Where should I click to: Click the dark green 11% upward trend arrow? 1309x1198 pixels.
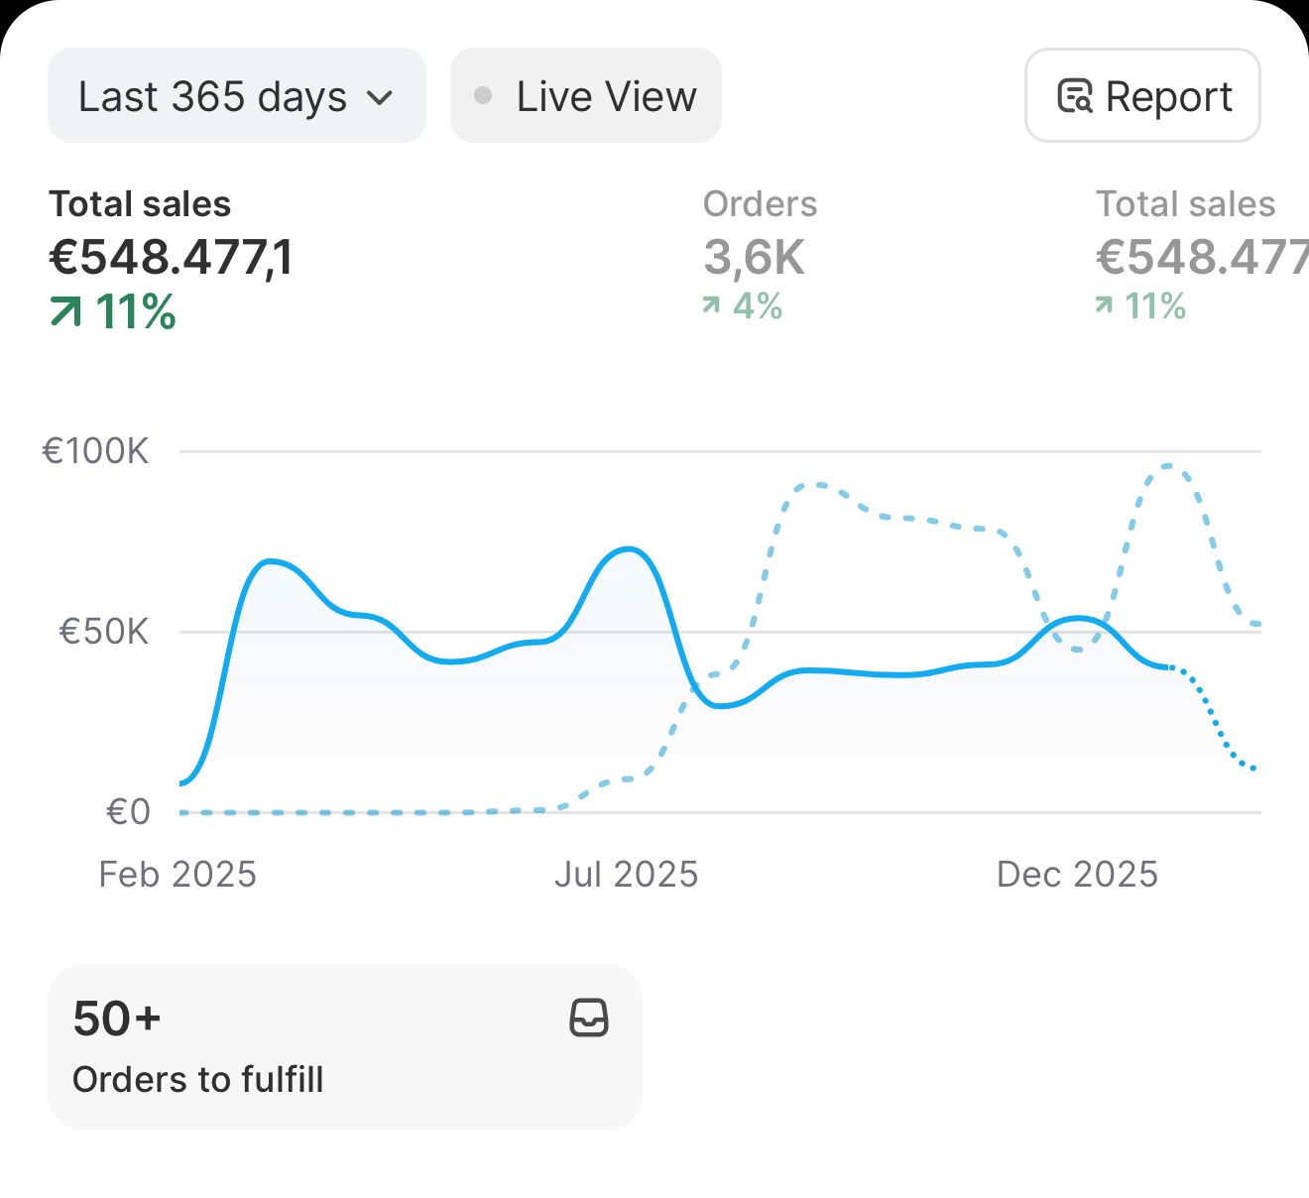tap(65, 313)
